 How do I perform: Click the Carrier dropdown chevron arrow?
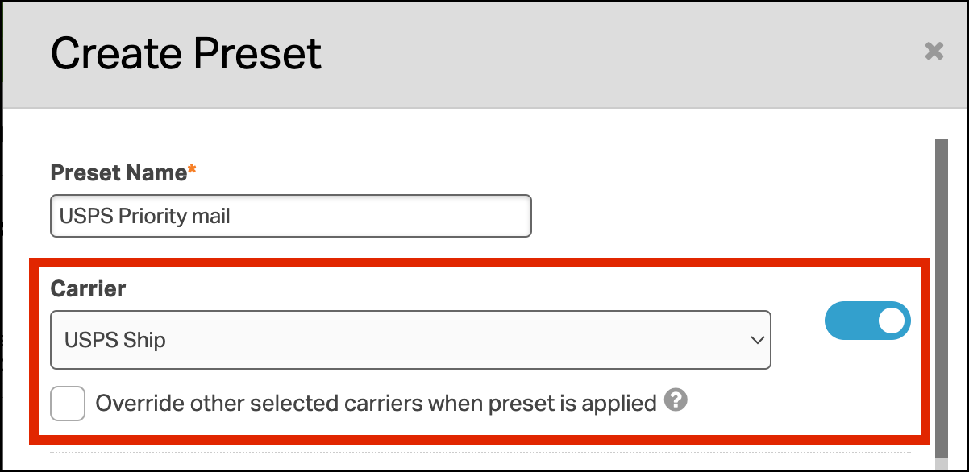pyautogui.click(x=757, y=341)
